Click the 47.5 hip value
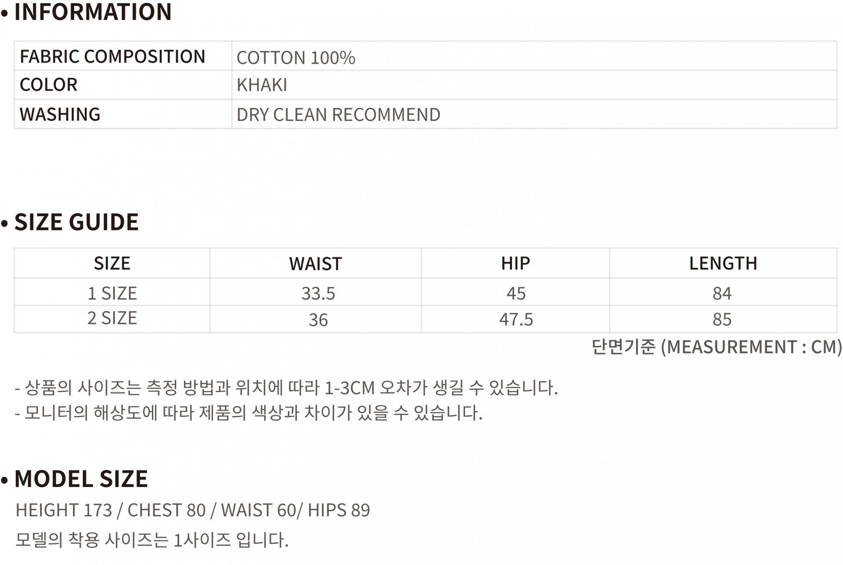Screen dimensions: 843x565 [x=516, y=319]
